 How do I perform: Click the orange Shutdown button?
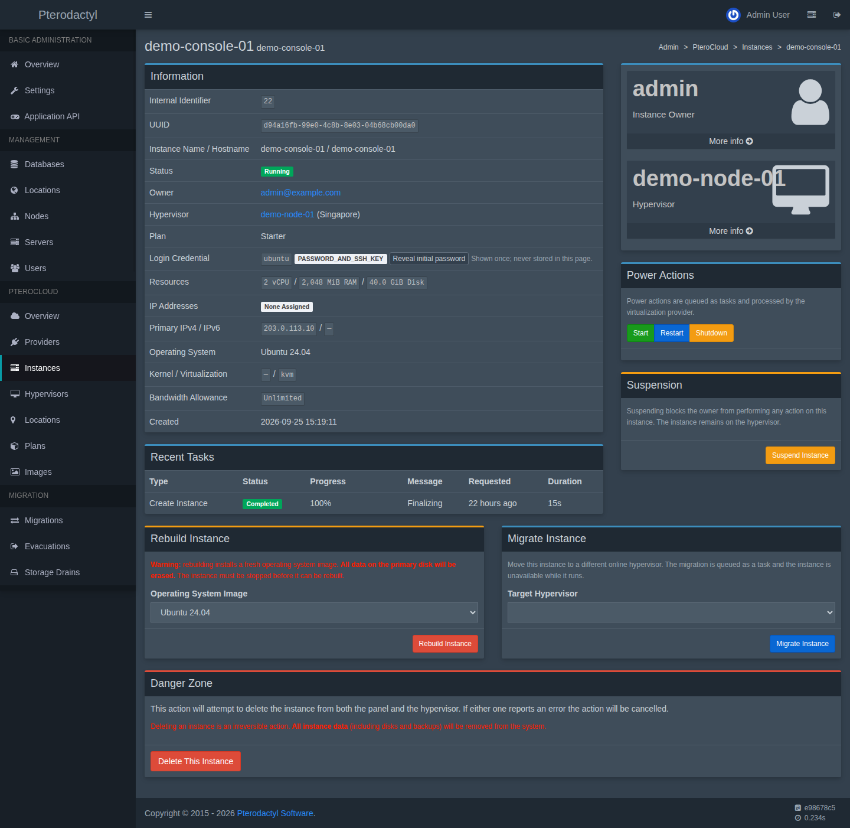[711, 333]
